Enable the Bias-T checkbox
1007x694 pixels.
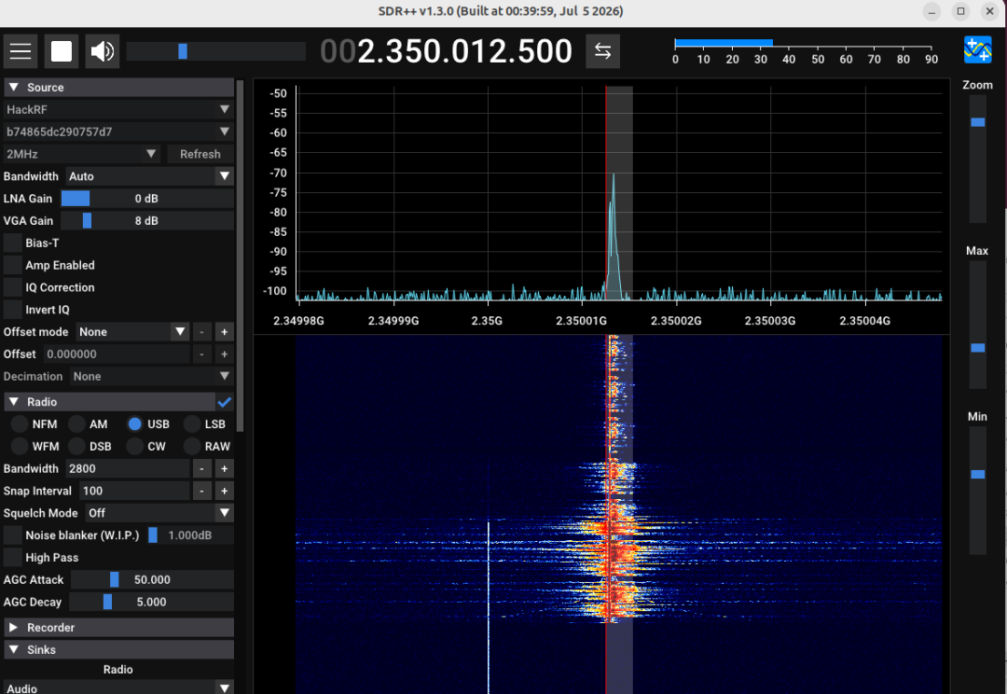click(x=13, y=243)
